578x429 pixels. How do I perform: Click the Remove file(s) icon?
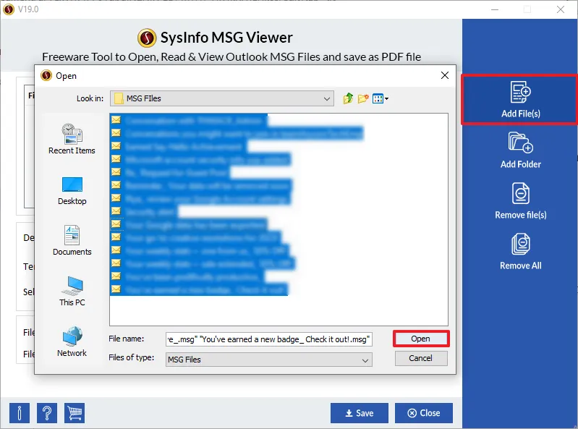[x=520, y=193]
